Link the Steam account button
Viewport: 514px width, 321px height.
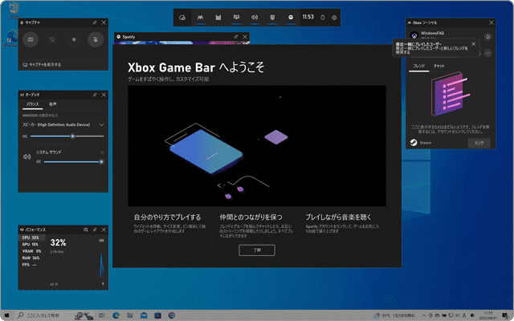479,143
